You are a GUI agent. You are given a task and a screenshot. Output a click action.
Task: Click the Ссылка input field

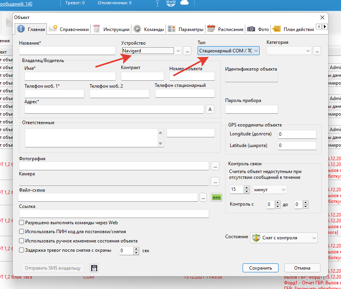click(x=114, y=213)
